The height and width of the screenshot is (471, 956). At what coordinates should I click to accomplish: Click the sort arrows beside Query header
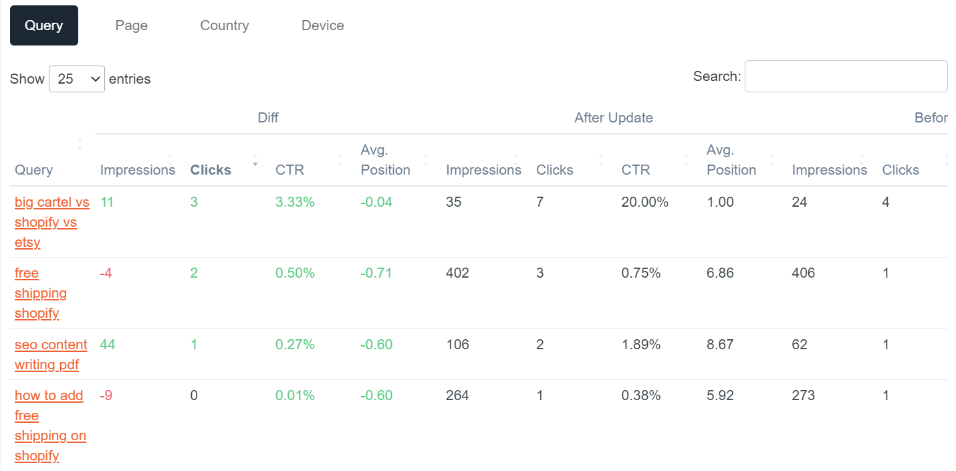click(80, 143)
